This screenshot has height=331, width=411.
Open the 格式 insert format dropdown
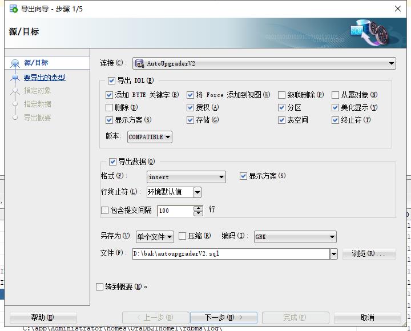[221, 177]
